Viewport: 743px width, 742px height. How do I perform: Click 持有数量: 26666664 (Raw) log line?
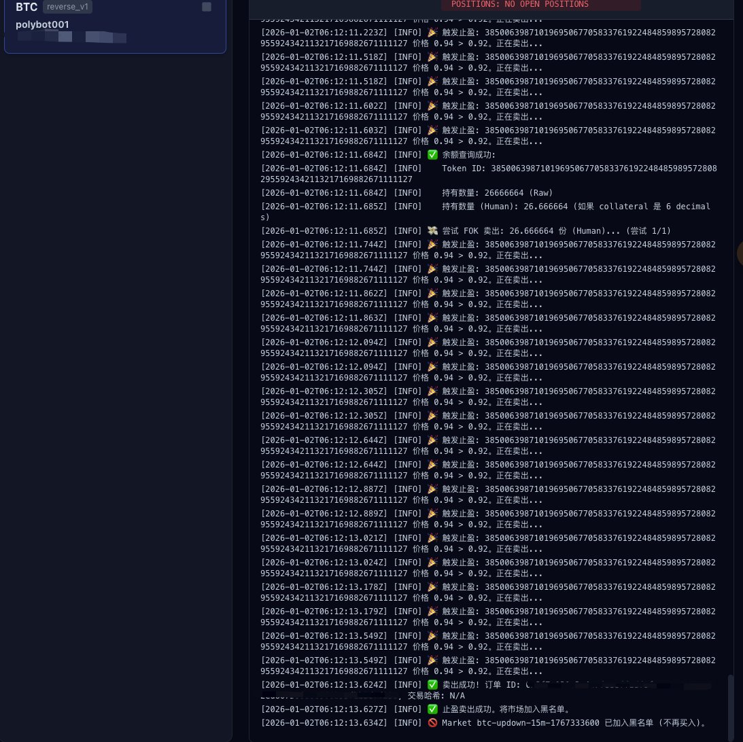click(x=497, y=193)
